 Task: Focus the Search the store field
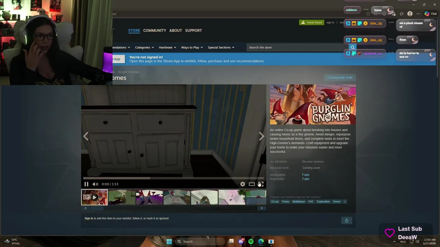(x=298, y=47)
